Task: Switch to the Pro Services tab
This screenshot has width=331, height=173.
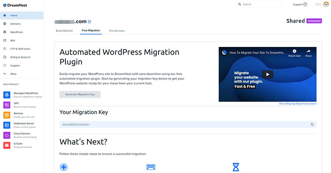Action: [117, 31]
